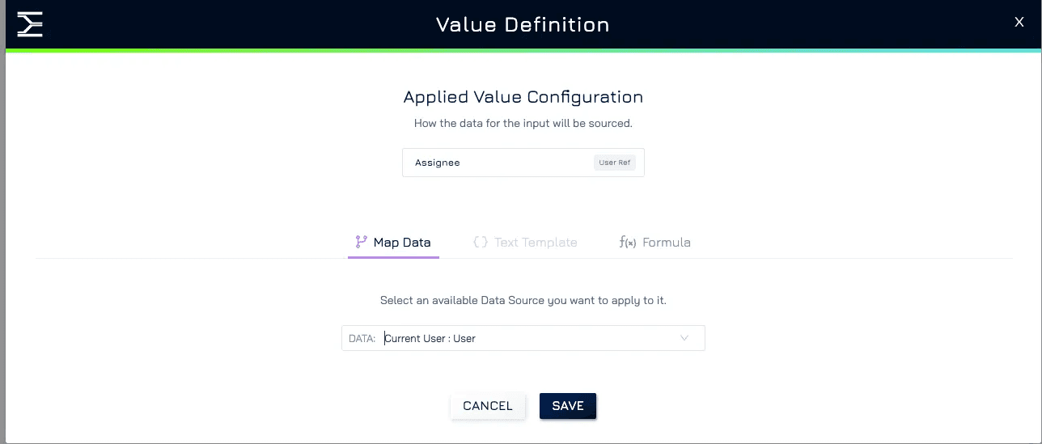The height and width of the screenshot is (444, 1042).
Task: Click 'Select an available Data Source' text
Action: [523, 300]
